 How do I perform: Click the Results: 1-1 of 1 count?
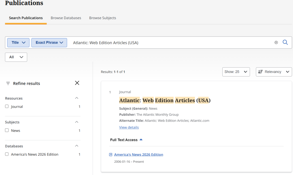pos(113,72)
